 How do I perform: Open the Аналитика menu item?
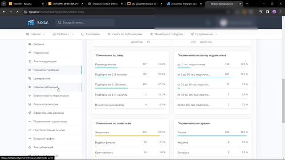pyautogui.click(x=90, y=34)
